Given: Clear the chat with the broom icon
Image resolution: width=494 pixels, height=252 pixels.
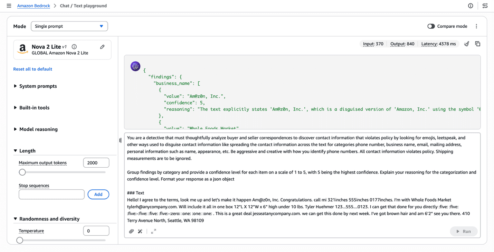Looking at the screenshot, I should click(x=467, y=44).
